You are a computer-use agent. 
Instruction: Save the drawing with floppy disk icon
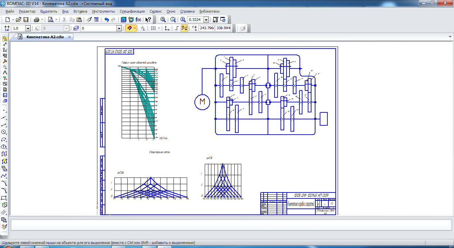[x=26, y=20]
